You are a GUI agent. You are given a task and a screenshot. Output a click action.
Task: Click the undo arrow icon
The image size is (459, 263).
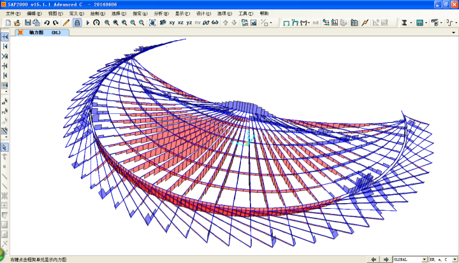(x=47, y=22)
